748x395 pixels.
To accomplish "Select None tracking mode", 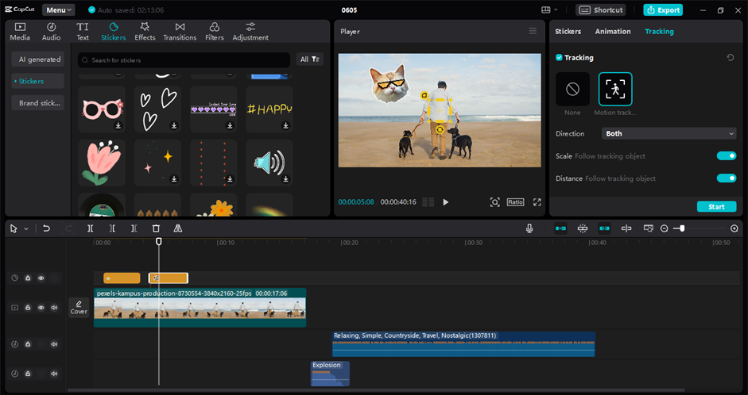I will point(572,89).
